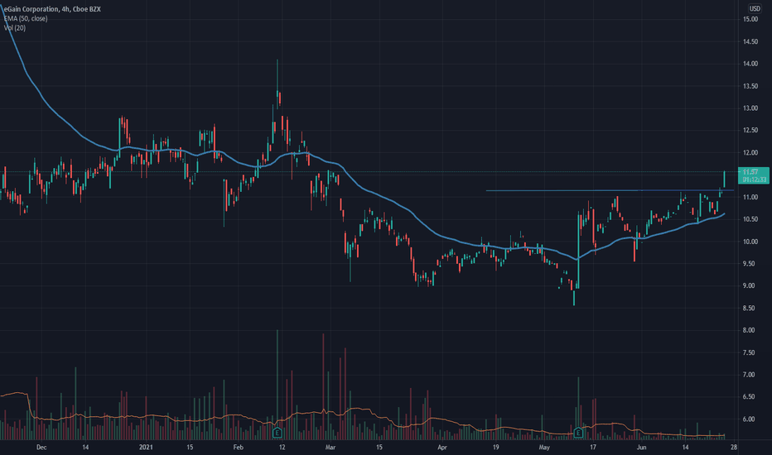Click the Feb label on time axis

[x=239, y=447]
